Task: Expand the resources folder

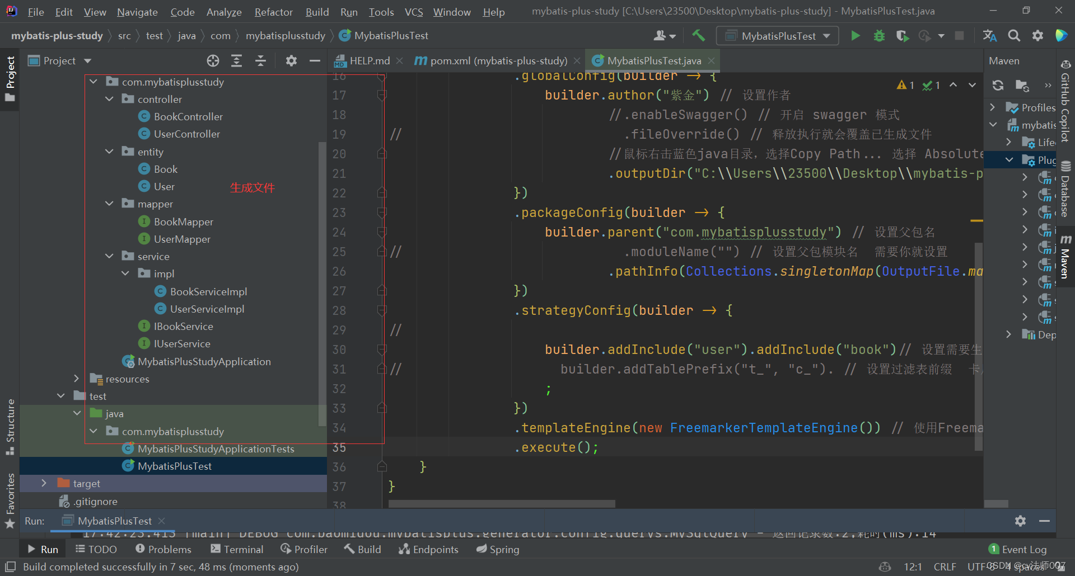Action: pyautogui.click(x=77, y=379)
